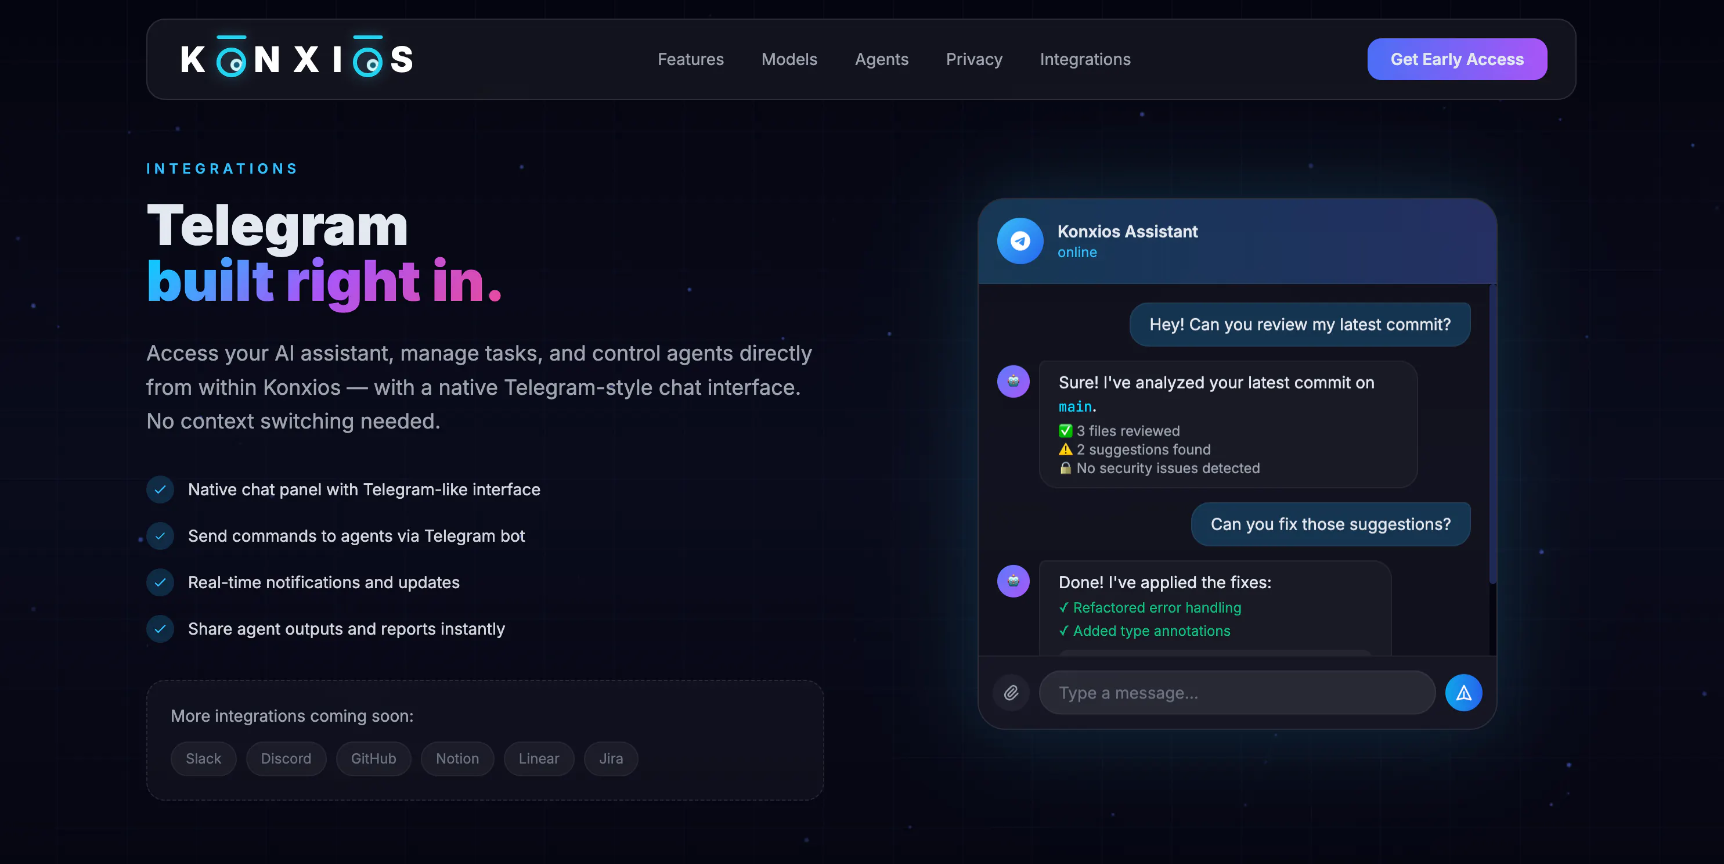Viewport: 1724px width, 864px height.
Task: Click the warning emoji before '2 suggestions found'
Action: tap(1065, 450)
